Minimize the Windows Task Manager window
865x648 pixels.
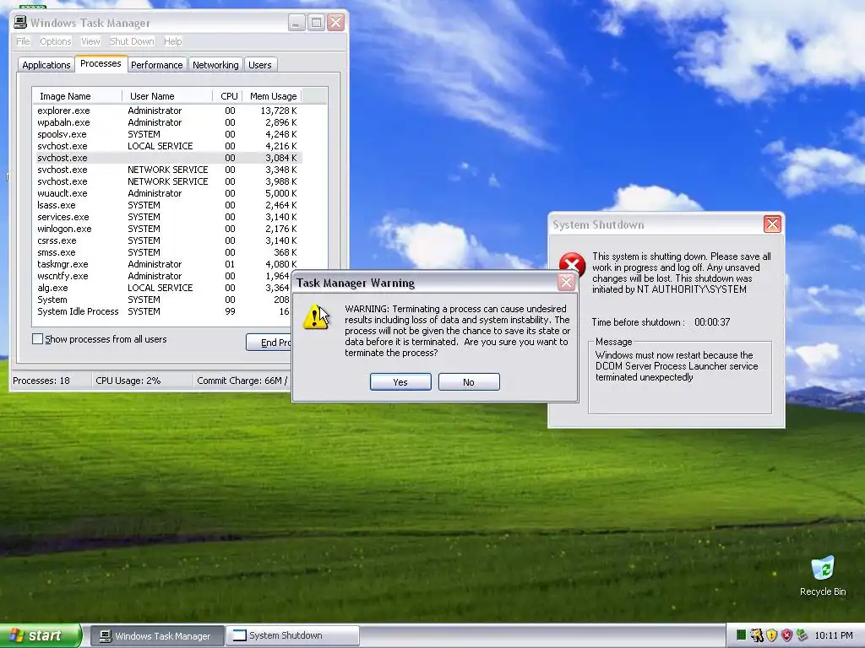pyautogui.click(x=296, y=23)
